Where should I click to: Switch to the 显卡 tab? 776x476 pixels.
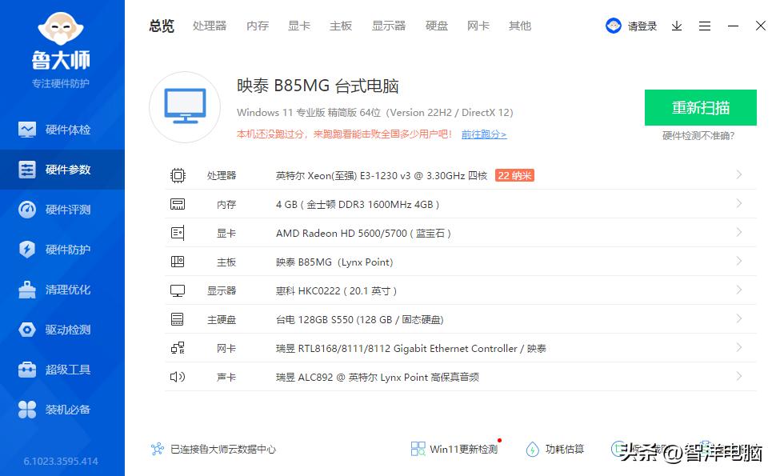(x=298, y=26)
